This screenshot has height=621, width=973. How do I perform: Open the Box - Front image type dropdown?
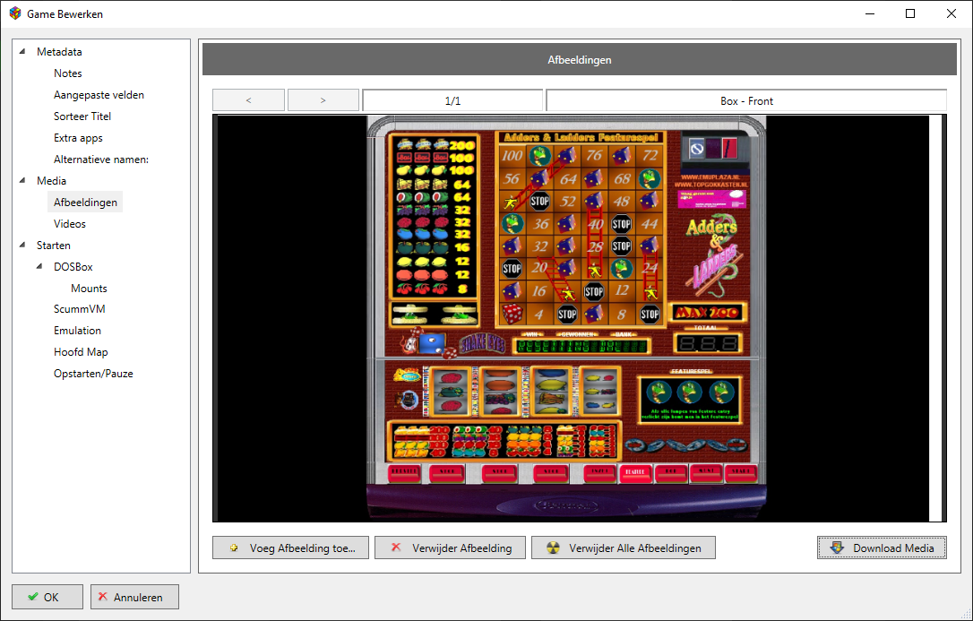coord(746,100)
